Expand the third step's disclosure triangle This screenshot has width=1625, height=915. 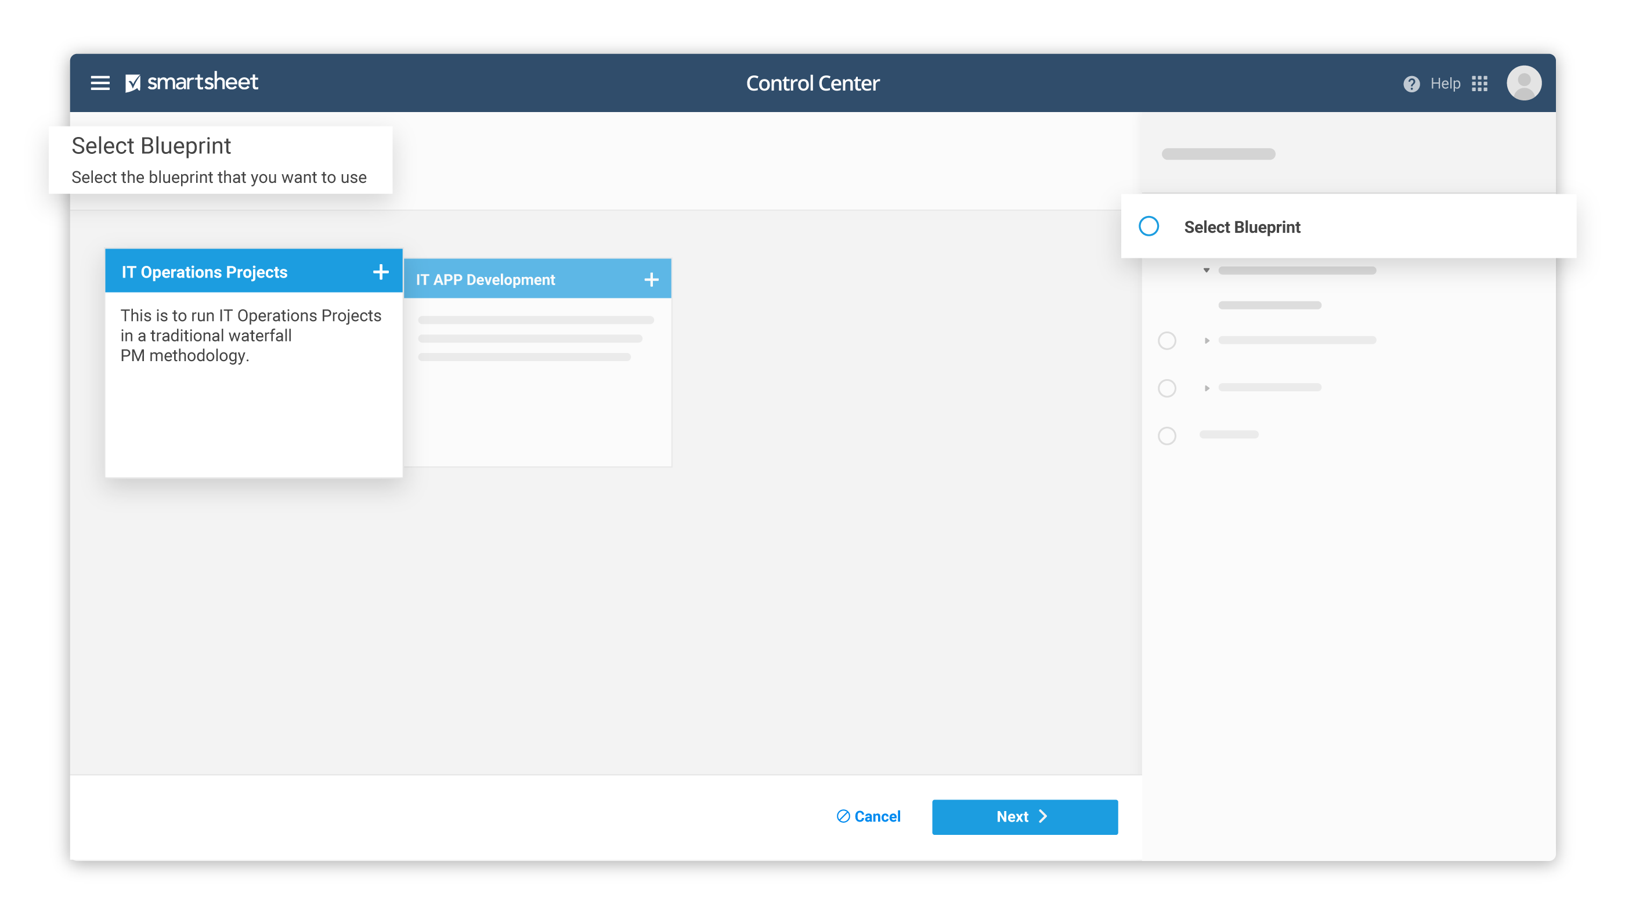click(x=1206, y=388)
